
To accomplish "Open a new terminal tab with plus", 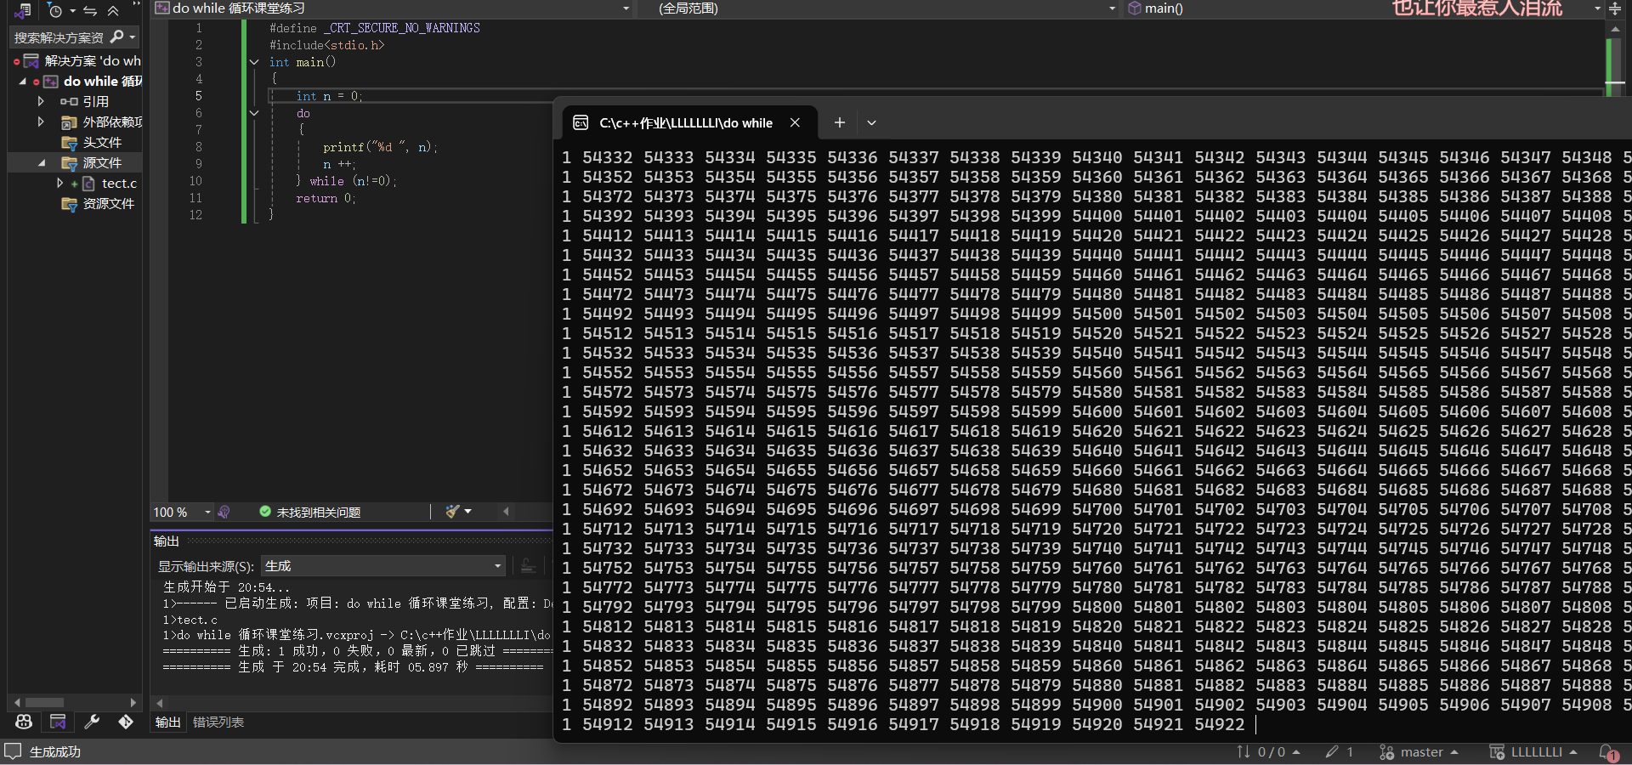I will pos(839,123).
